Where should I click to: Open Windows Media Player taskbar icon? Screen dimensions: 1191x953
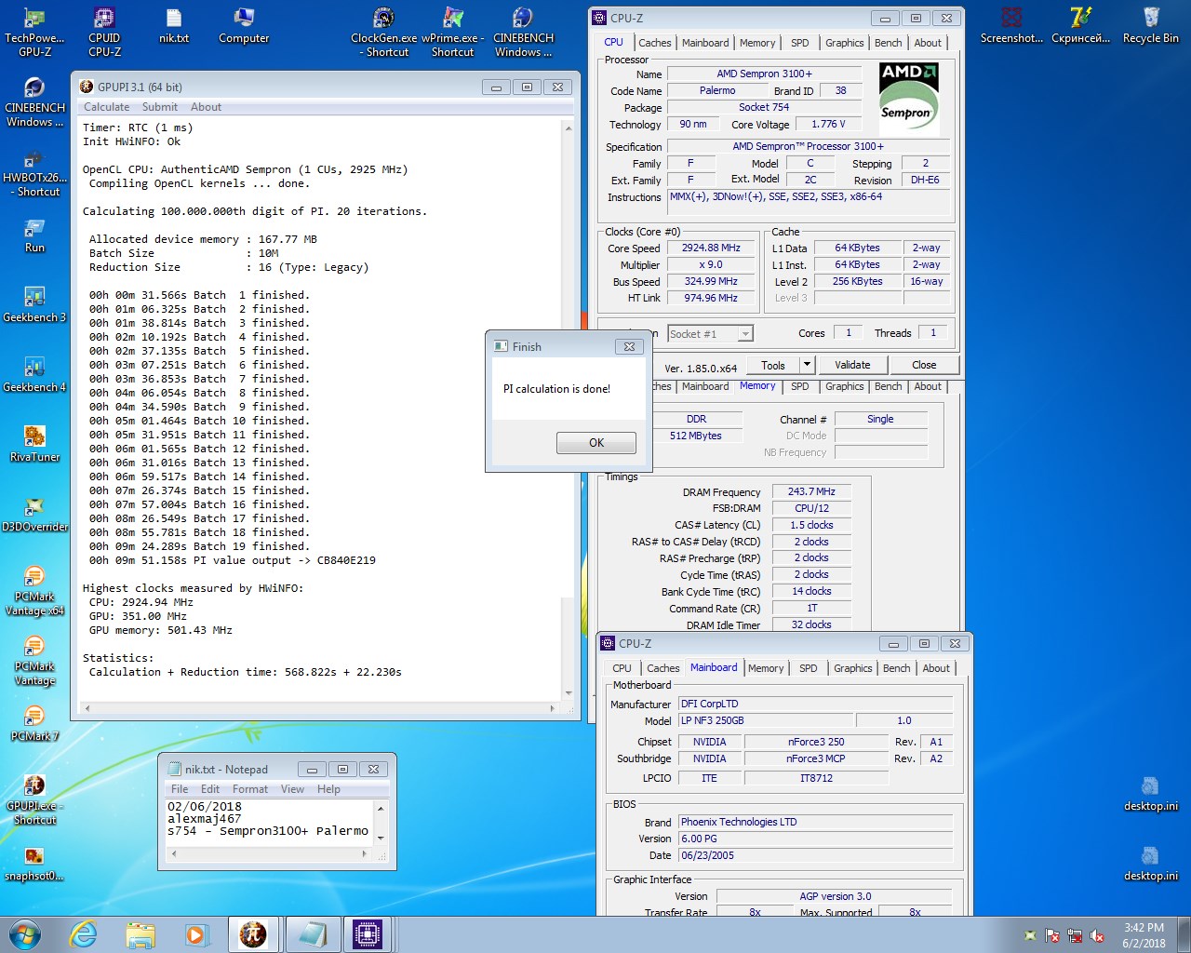(196, 934)
